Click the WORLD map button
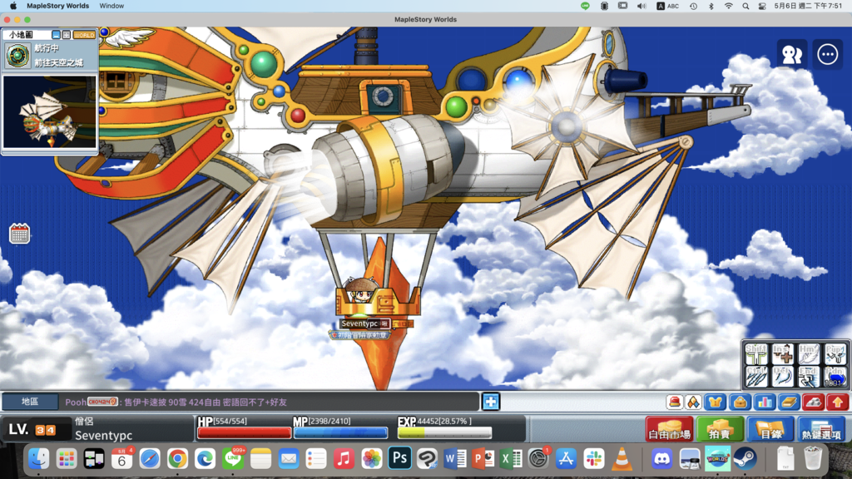This screenshot has height=479, width=852. 84,35
